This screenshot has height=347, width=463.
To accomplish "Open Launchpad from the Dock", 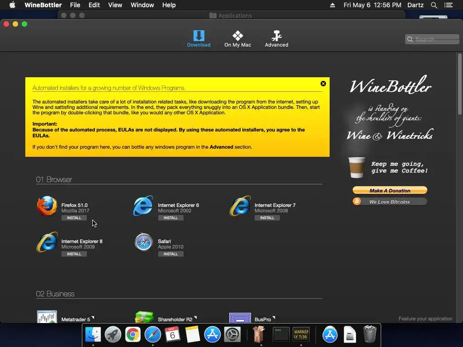I will pos(113,335).
